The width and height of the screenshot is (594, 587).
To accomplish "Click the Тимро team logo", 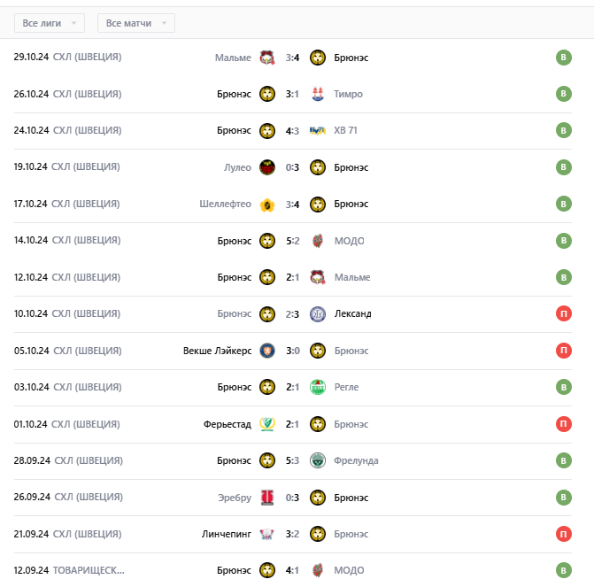I will click(319, 94).
